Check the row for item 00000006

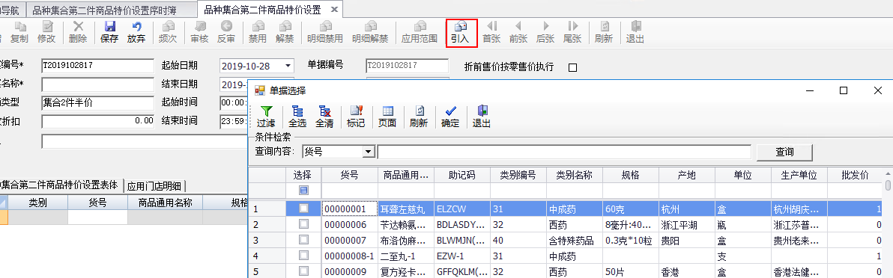(x=303, y=224)
